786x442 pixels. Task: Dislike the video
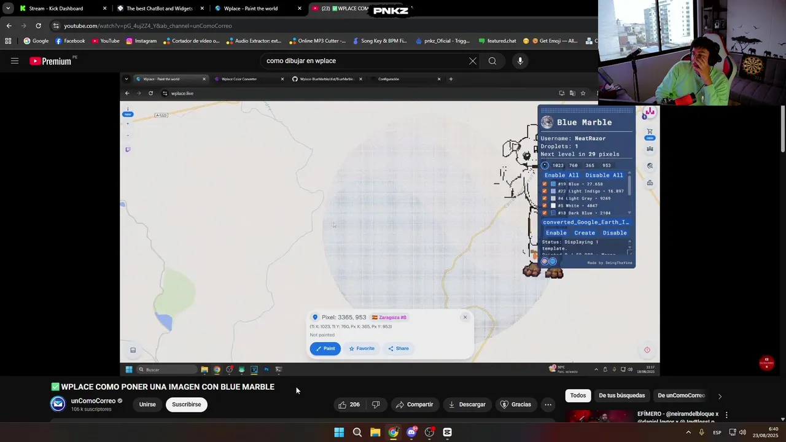coord(376,405)
